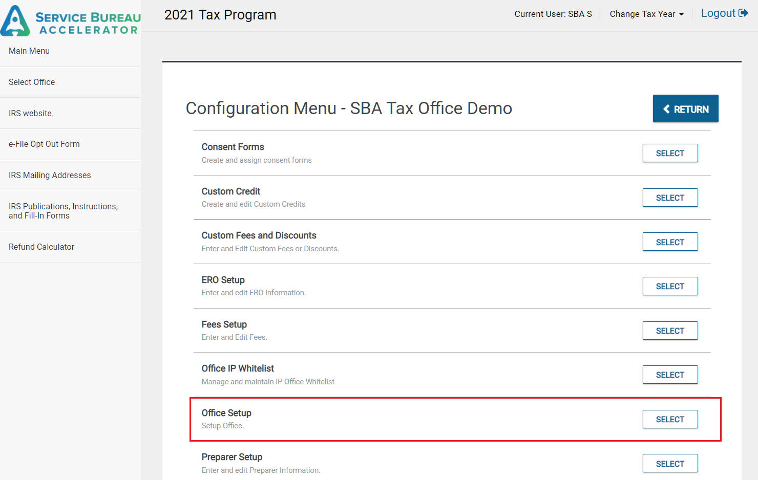The image size is (758, 480).
Task: Click the Service Bureau Accelerator logo
Action: 71,20
